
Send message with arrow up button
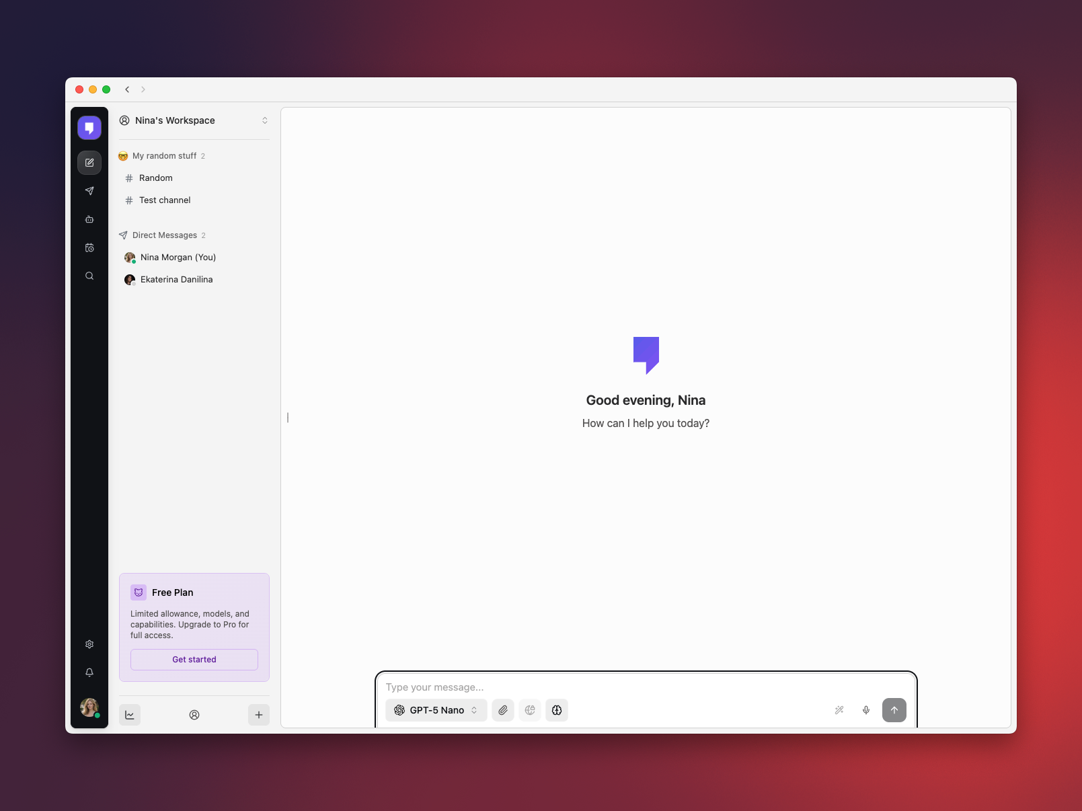[894, 710]
